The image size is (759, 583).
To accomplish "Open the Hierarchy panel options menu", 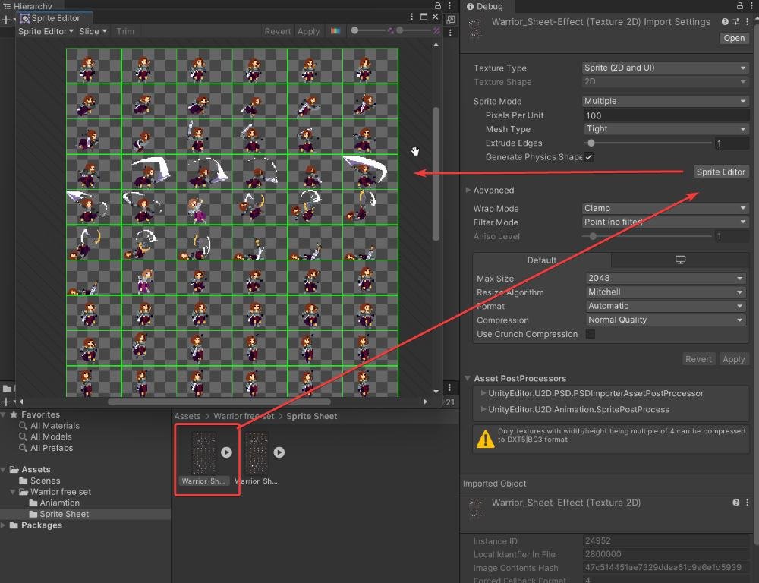I will point(450,6).
